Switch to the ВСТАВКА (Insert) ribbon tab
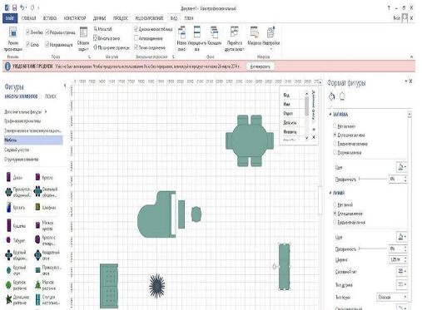 (x=50, y=18)
